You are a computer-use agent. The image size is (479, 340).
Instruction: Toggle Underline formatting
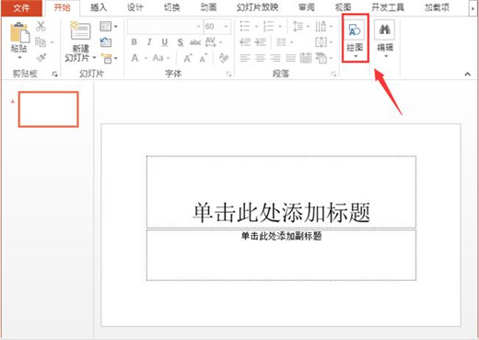[165, 42]
